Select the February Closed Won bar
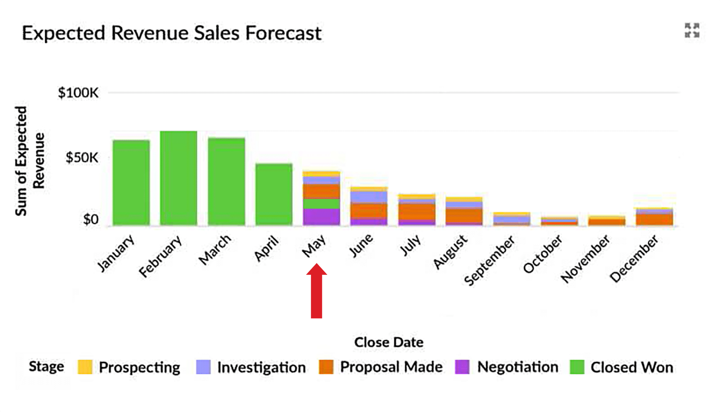720x412 pixels. click(179, 178)
